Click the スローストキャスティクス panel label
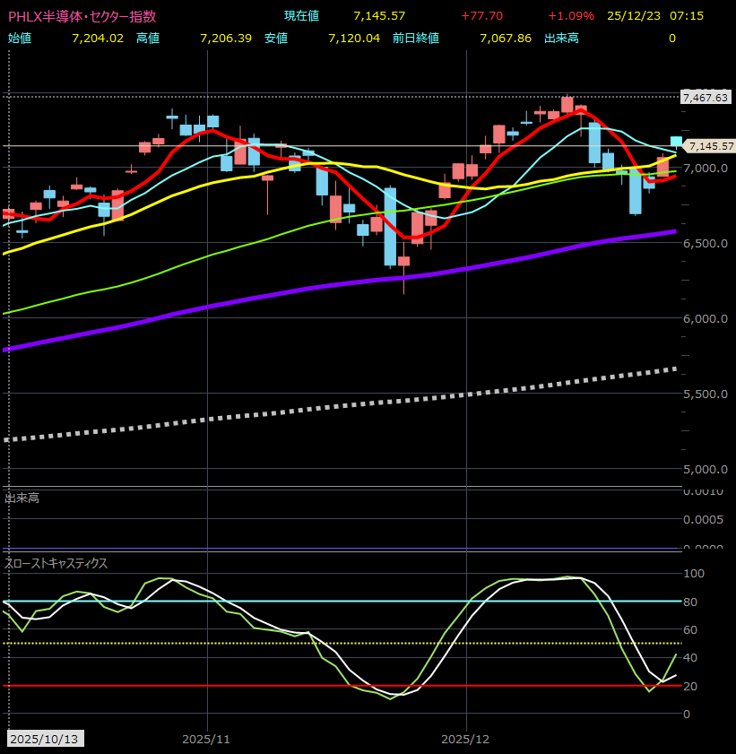Image resolution: width=736 pixels, height=754 pixels. pyautogui.click(x=56, y=563)
